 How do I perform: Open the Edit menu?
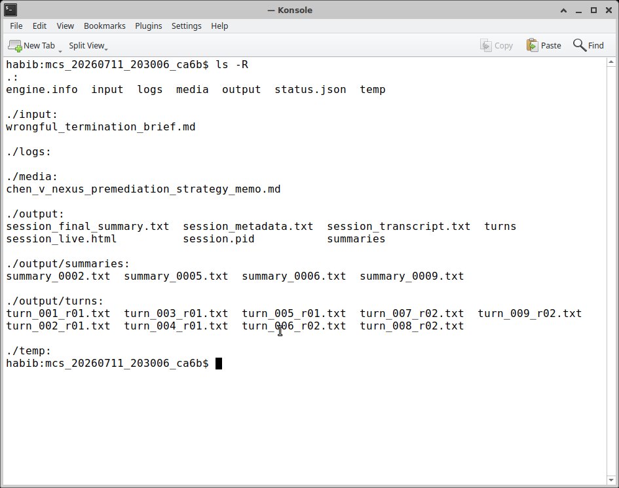pyautogui.click(x=39, y=26)
